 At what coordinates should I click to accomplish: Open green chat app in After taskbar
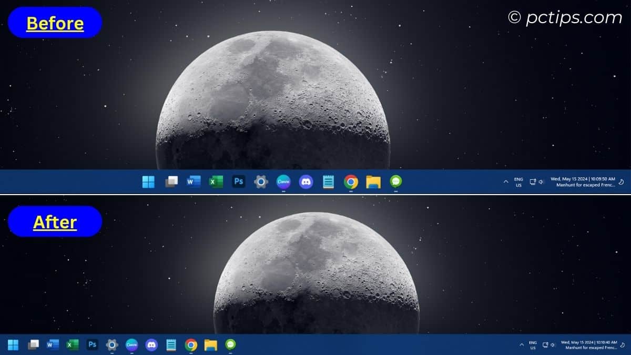tap(230, 344)
